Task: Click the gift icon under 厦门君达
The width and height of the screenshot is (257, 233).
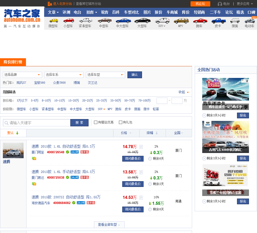Action: click(34, 184)
